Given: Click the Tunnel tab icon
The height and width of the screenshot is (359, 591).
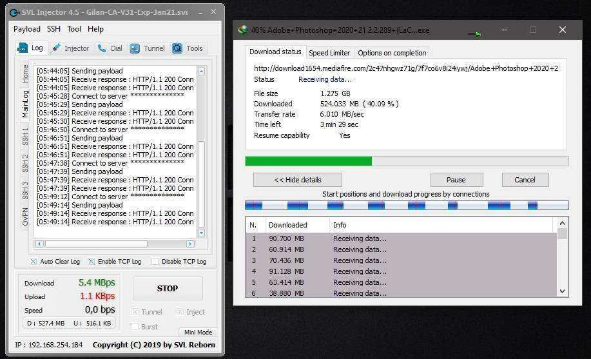Looking at the screenshot, I should (135, 48).
